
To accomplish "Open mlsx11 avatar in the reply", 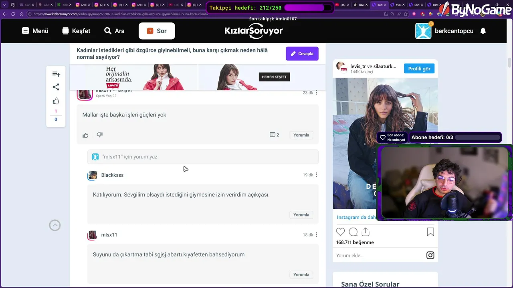I will pyautogui.click(x=93, y=235).
